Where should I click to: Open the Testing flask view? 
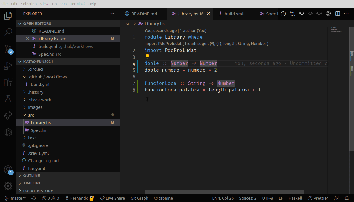pos(8,99)
